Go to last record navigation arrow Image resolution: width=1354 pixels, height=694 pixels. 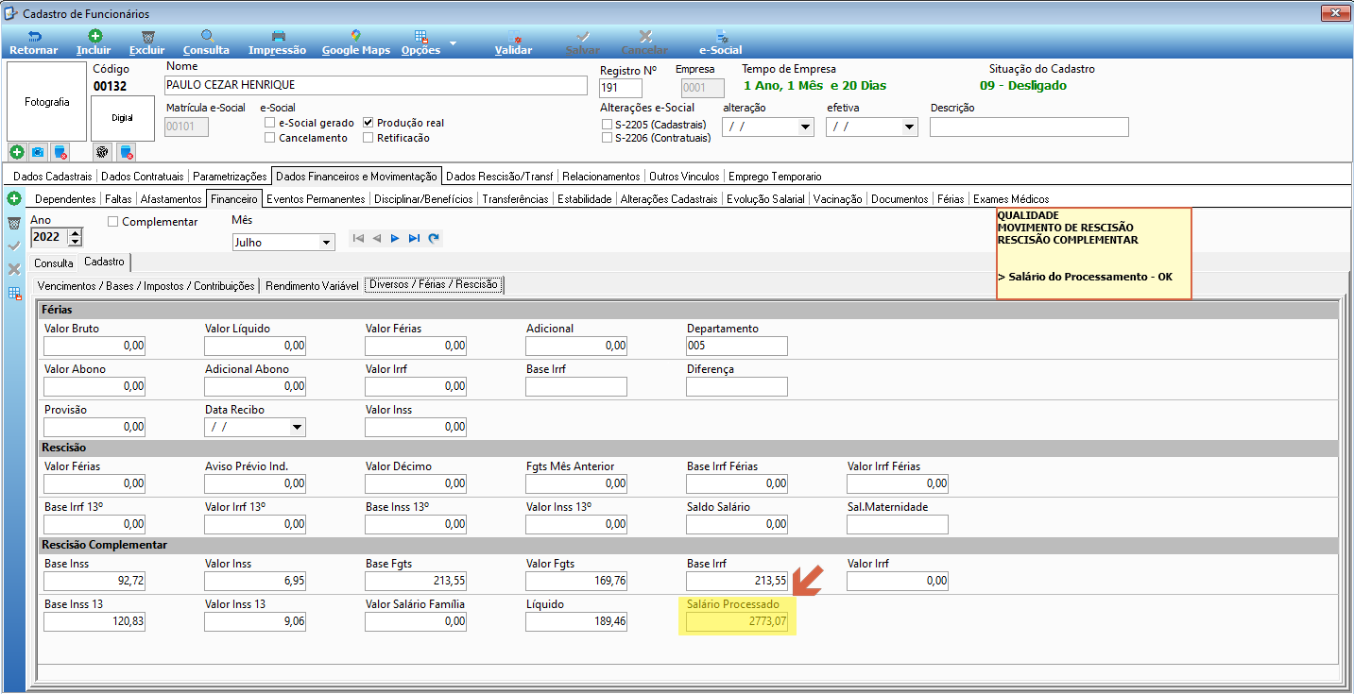point(414,239)
